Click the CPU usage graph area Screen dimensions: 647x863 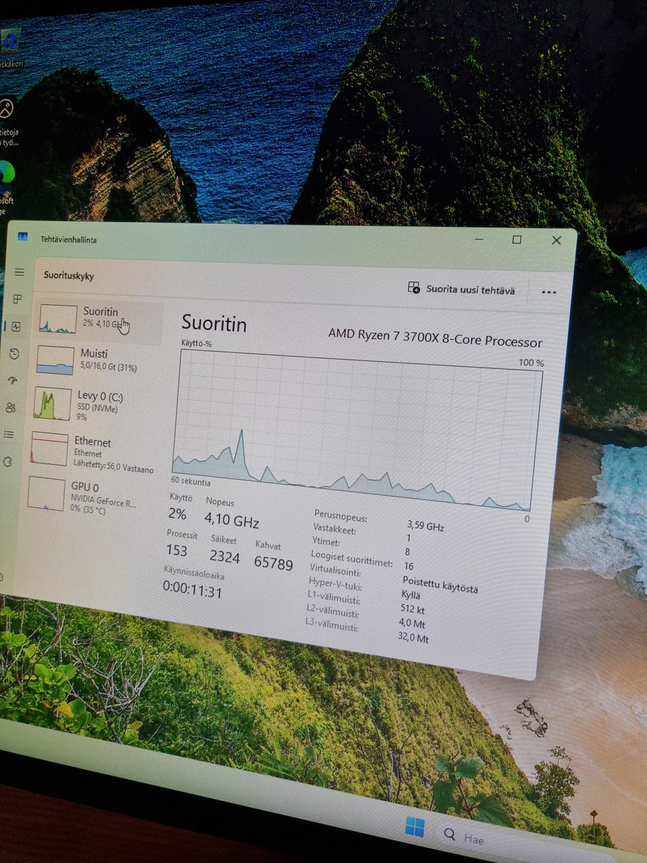[356, 429]
